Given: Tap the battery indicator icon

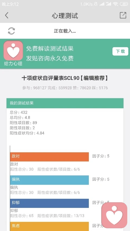Looking at the screenshot, I should (x=124, y=4).
